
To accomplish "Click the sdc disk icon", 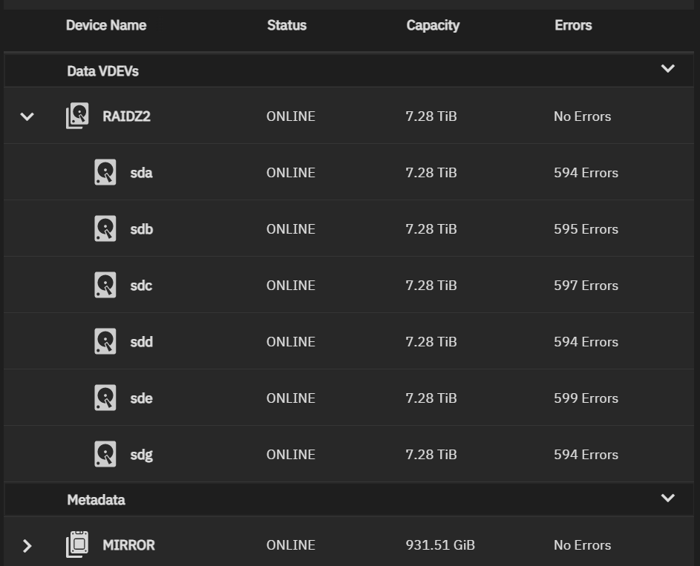I will [x=105, y=285].
